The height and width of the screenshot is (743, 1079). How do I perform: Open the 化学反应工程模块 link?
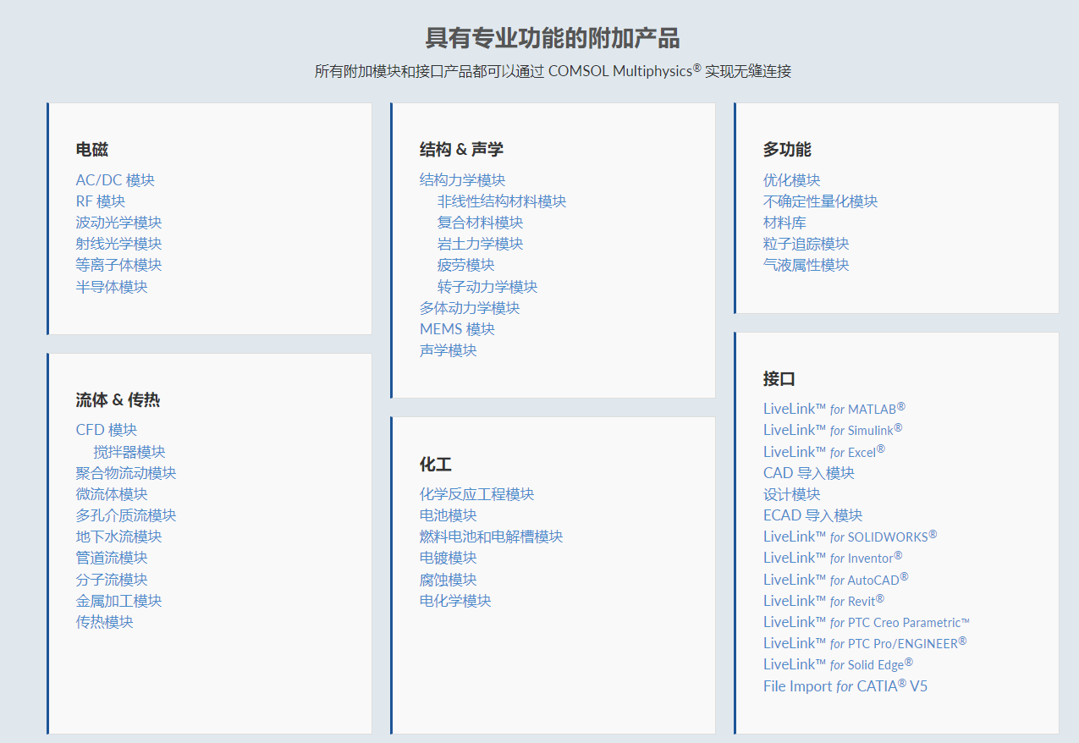click(477, 494)
